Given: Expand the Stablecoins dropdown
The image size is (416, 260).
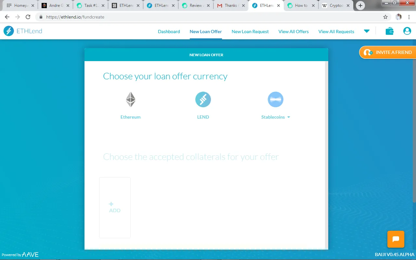Looking at the screenshot, I should [289, 117].
